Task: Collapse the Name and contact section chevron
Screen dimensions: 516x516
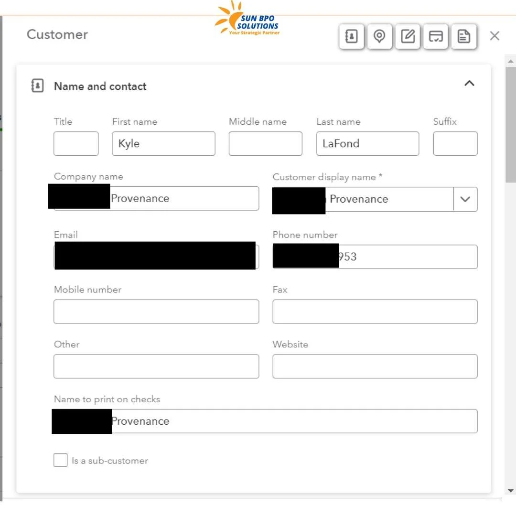Action: click(469, 83)
